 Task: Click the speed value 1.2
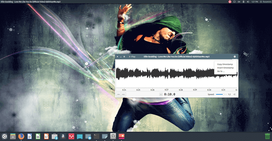(229, 94)
